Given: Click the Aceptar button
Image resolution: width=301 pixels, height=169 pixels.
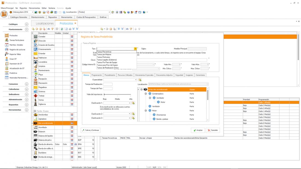Looking at the screenshot, I should point(198,130).
